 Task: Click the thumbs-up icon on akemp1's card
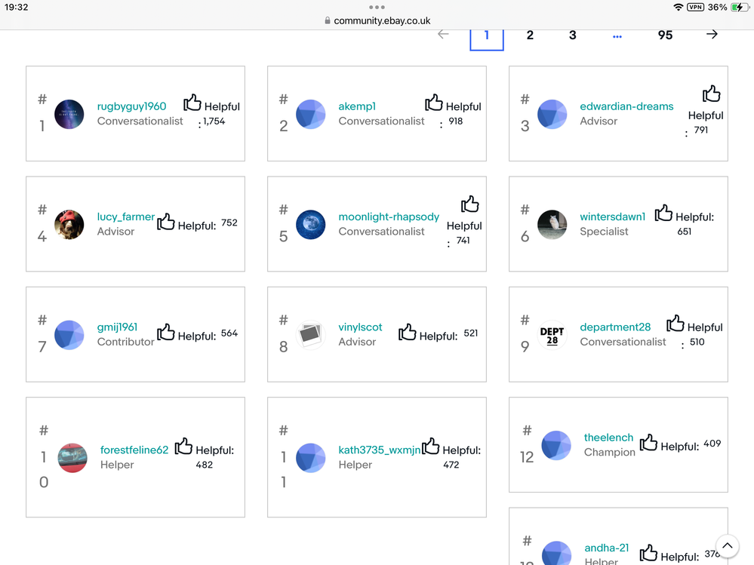coord(434,103)
